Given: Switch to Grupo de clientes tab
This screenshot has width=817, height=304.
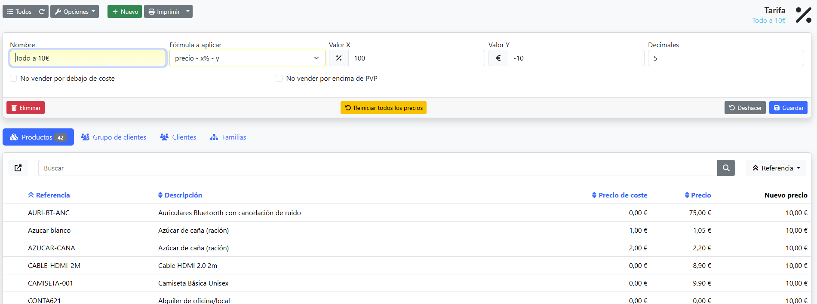Looking at the screenshot, I should (x=114, y=137).
